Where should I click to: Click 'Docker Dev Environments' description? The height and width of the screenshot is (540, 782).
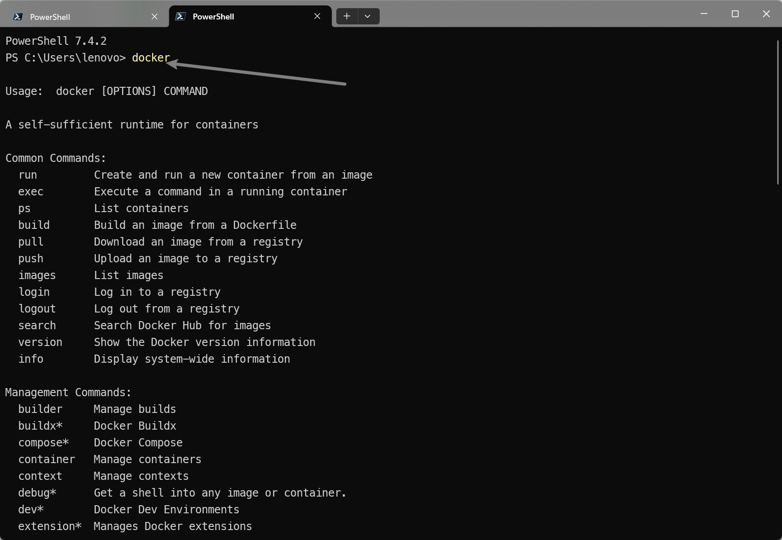pyautogui.click(x=167, y=510)
